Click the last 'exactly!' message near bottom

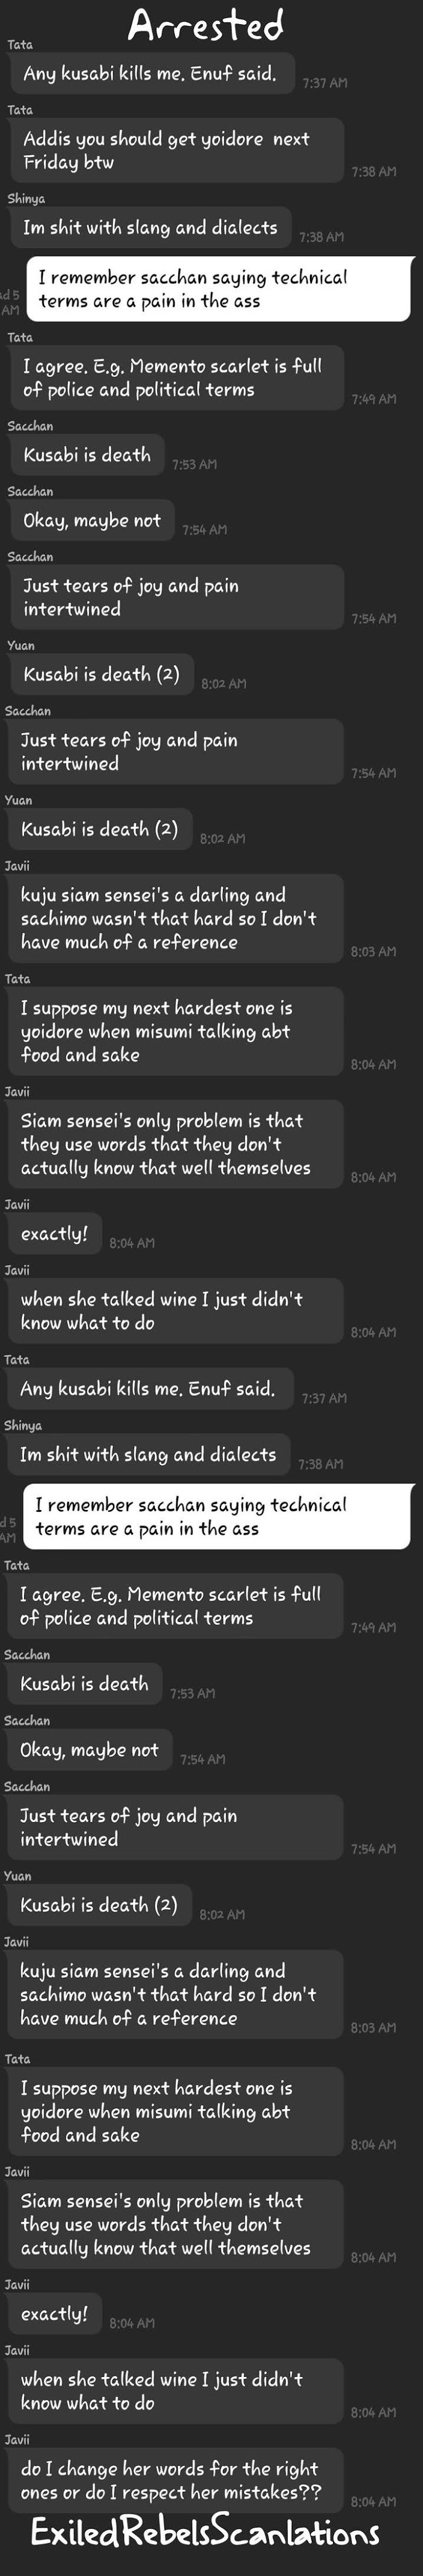click(54, 2314)
